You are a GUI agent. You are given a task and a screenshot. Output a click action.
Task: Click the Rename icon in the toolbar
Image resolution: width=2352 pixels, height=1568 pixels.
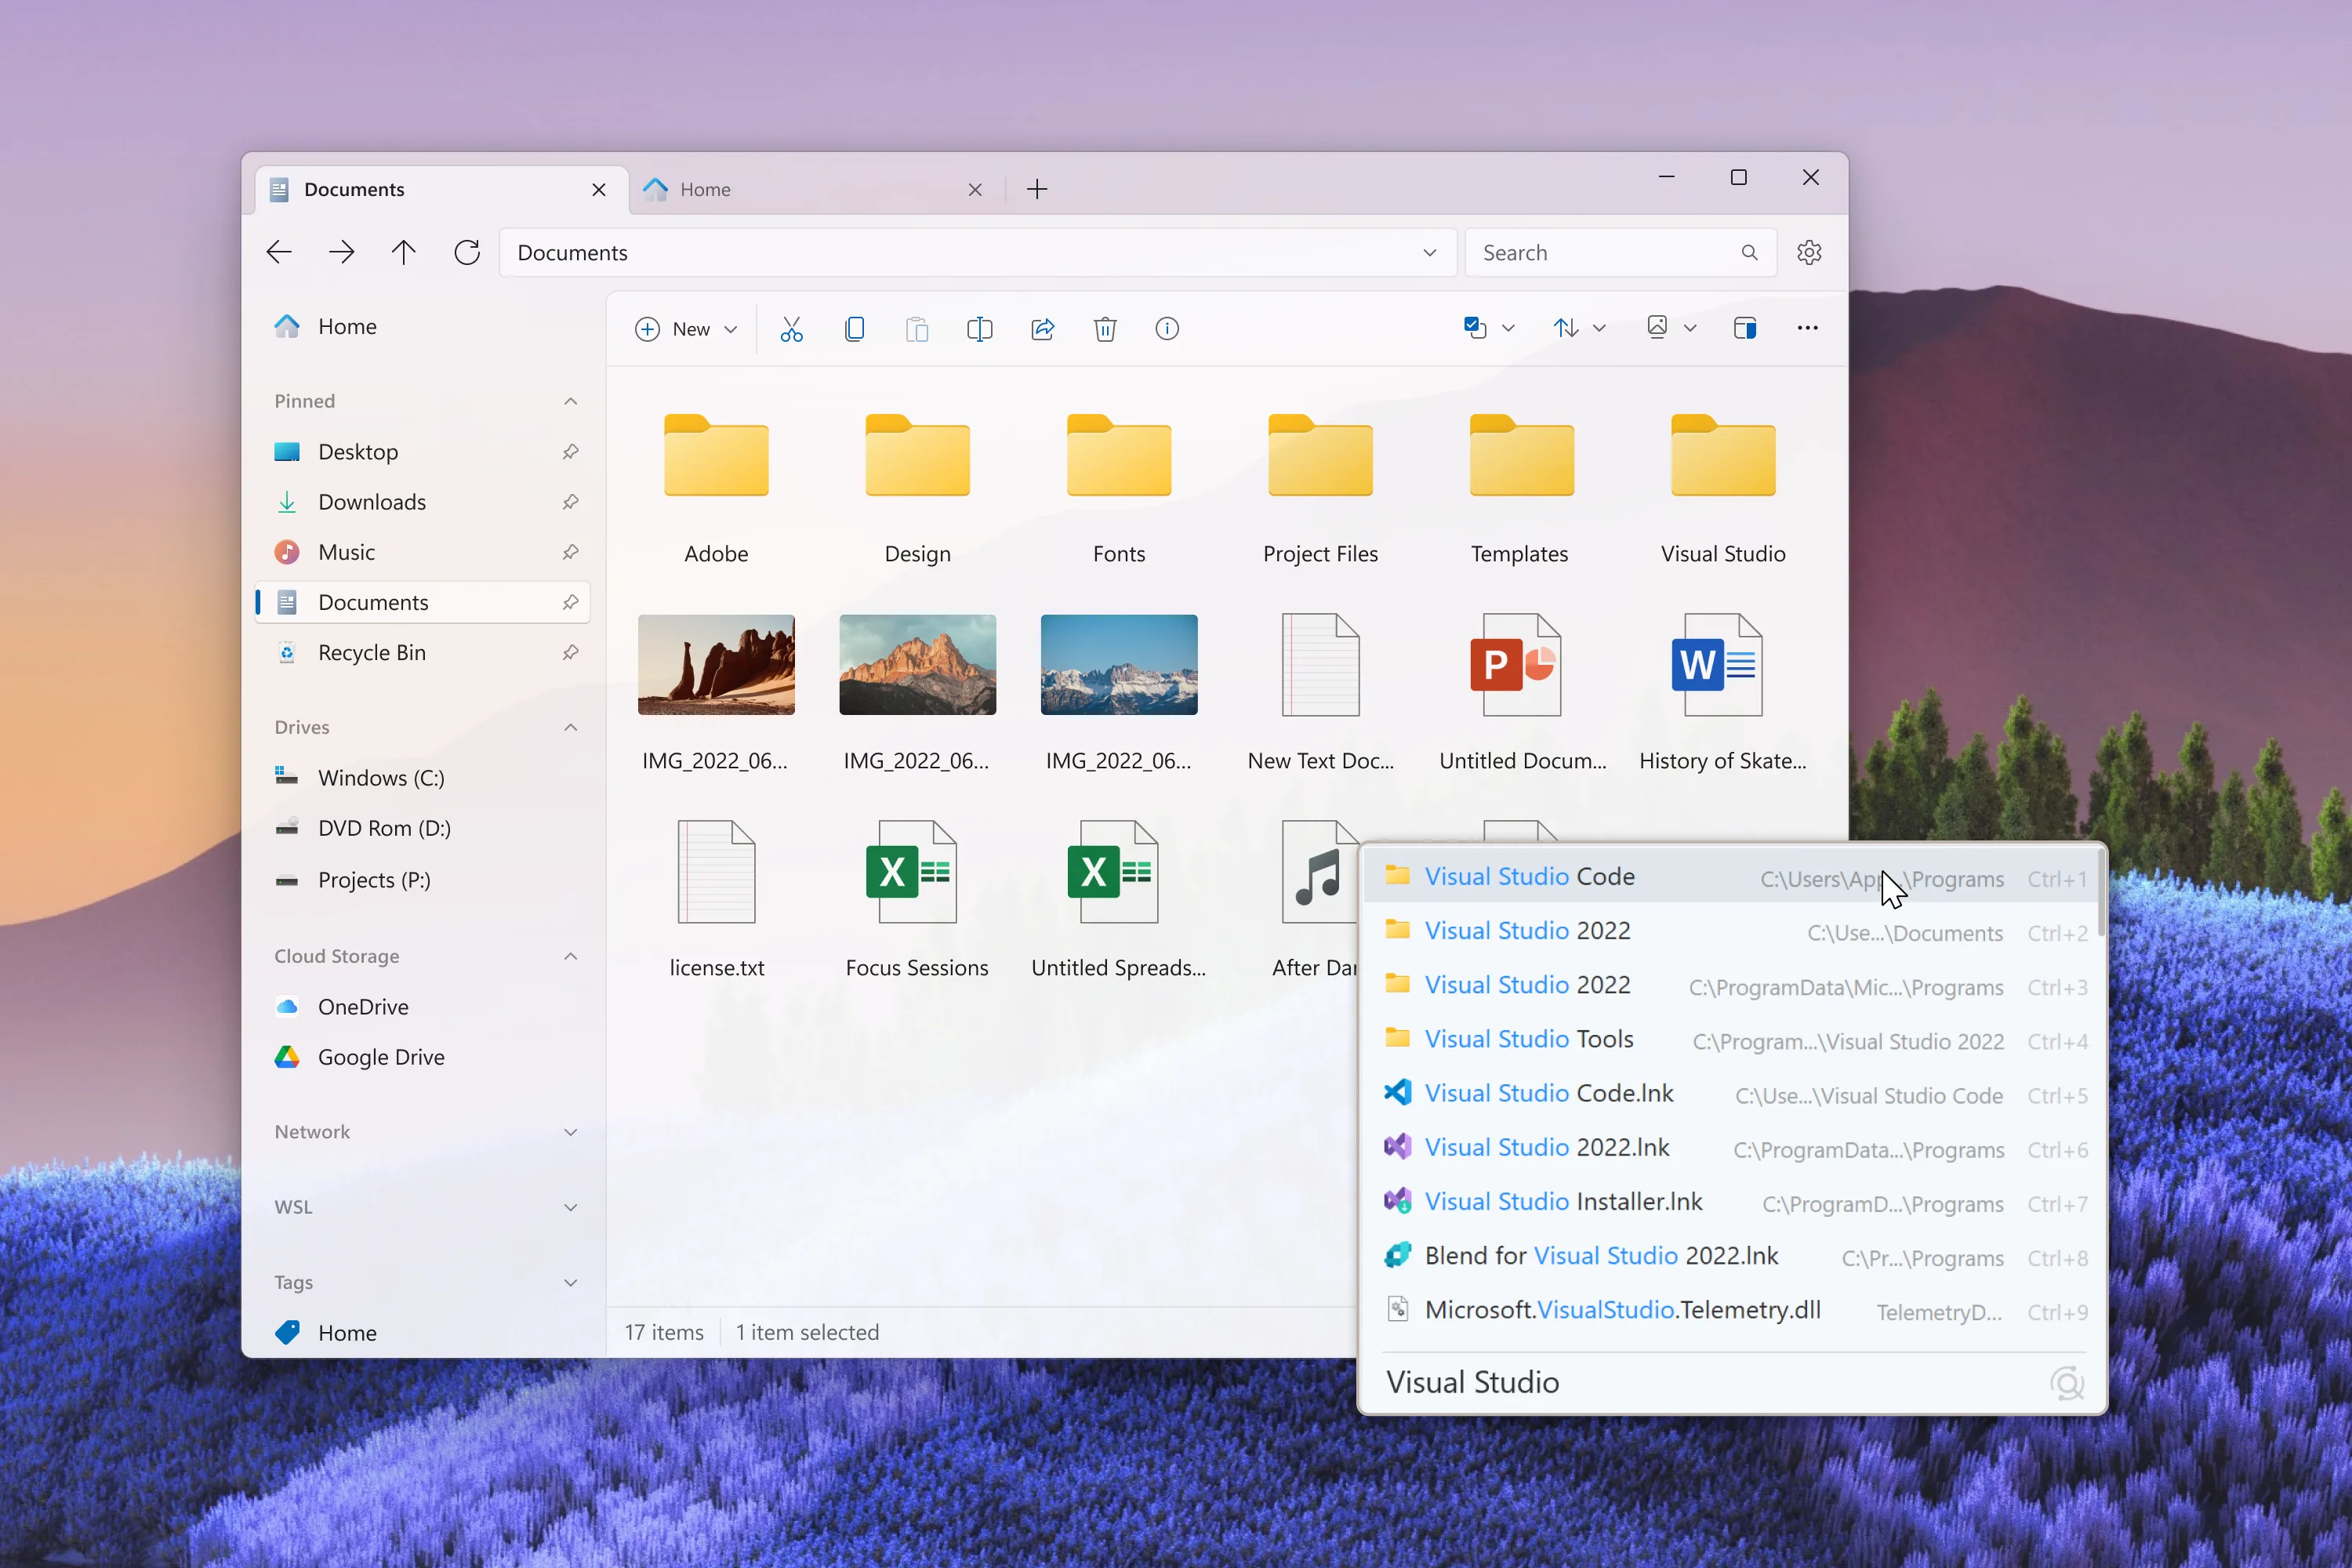tap(980, 328)
